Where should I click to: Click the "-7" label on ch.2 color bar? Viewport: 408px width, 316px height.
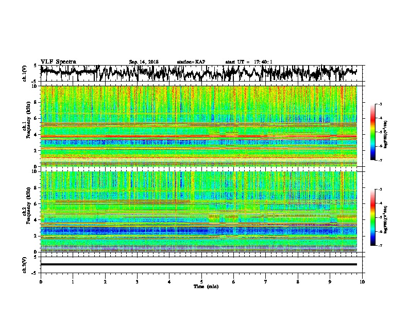coord(380,245)
